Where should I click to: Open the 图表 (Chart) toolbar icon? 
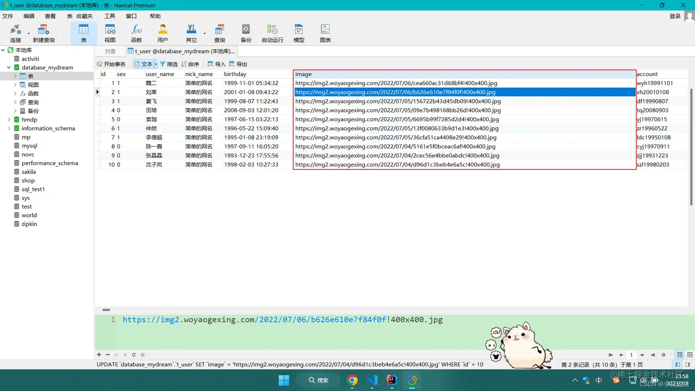coord(325,34)
